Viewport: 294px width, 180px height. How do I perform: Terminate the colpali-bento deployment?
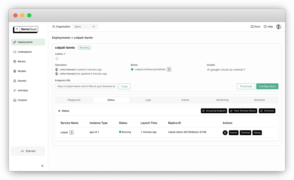coord(246,86)
